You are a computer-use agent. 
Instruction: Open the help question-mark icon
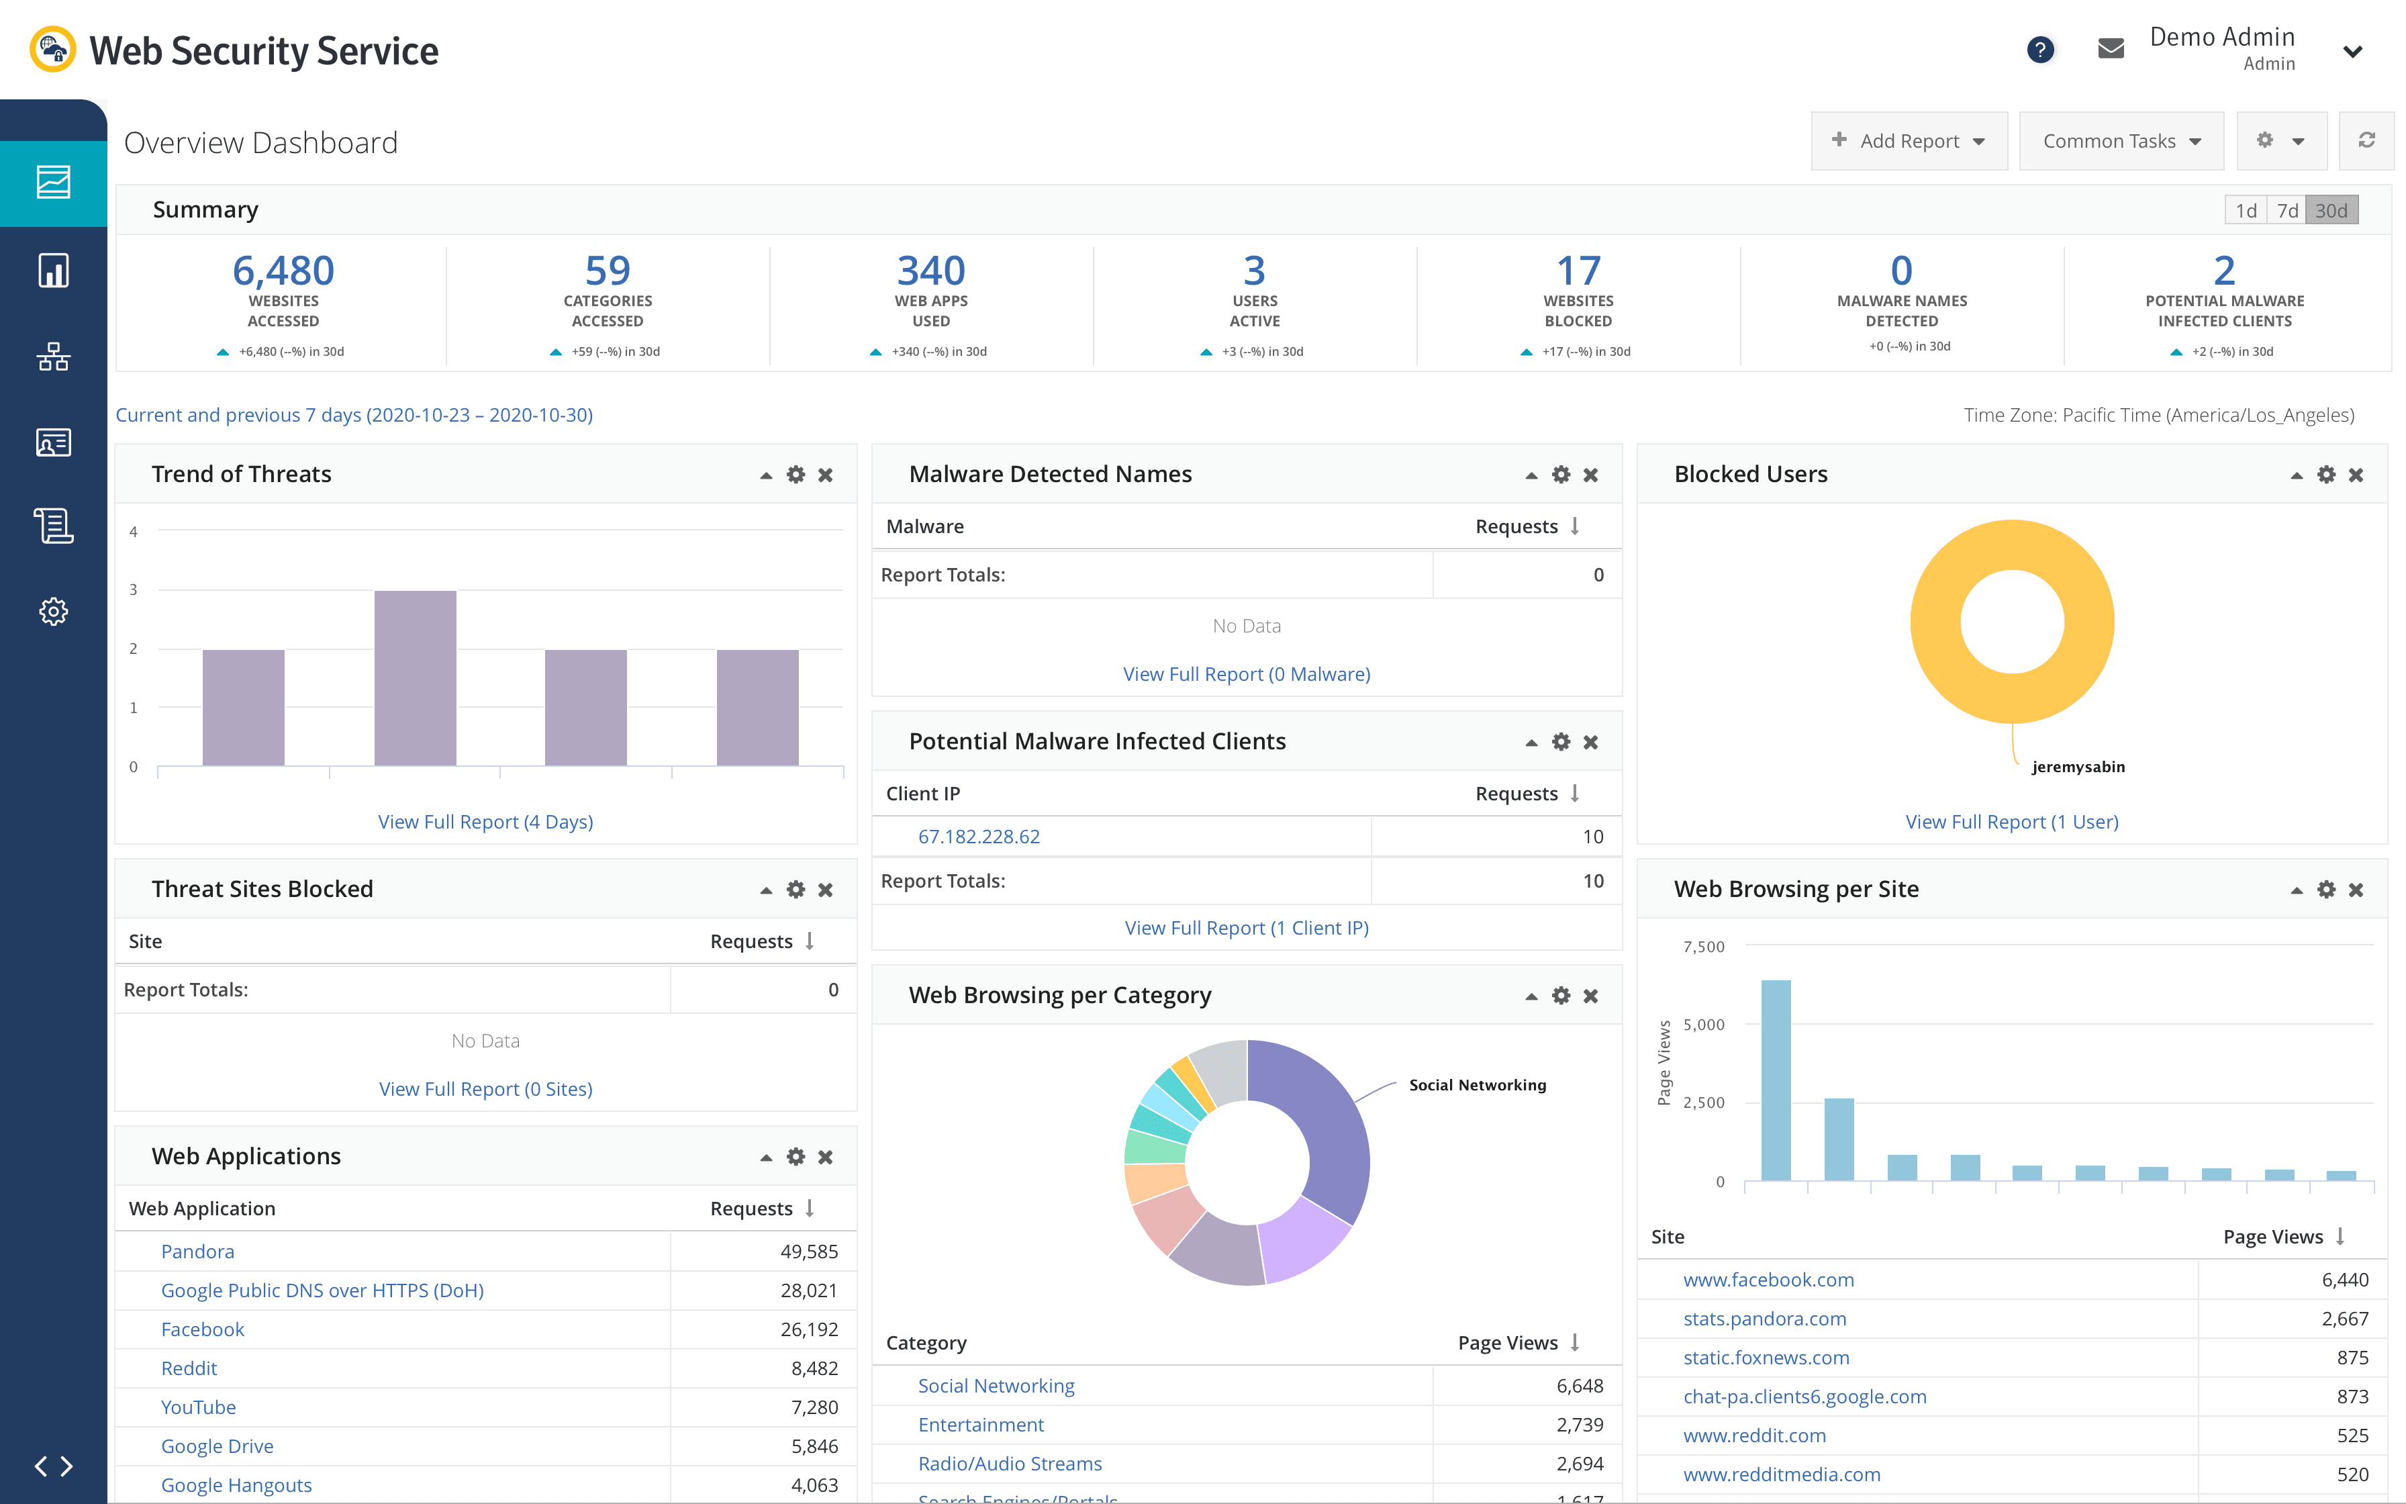coord(2040,49)
